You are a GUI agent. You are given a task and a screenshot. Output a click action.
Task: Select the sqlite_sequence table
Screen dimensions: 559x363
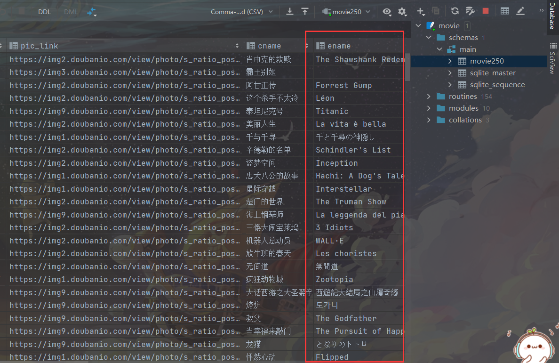coord(497,84)
